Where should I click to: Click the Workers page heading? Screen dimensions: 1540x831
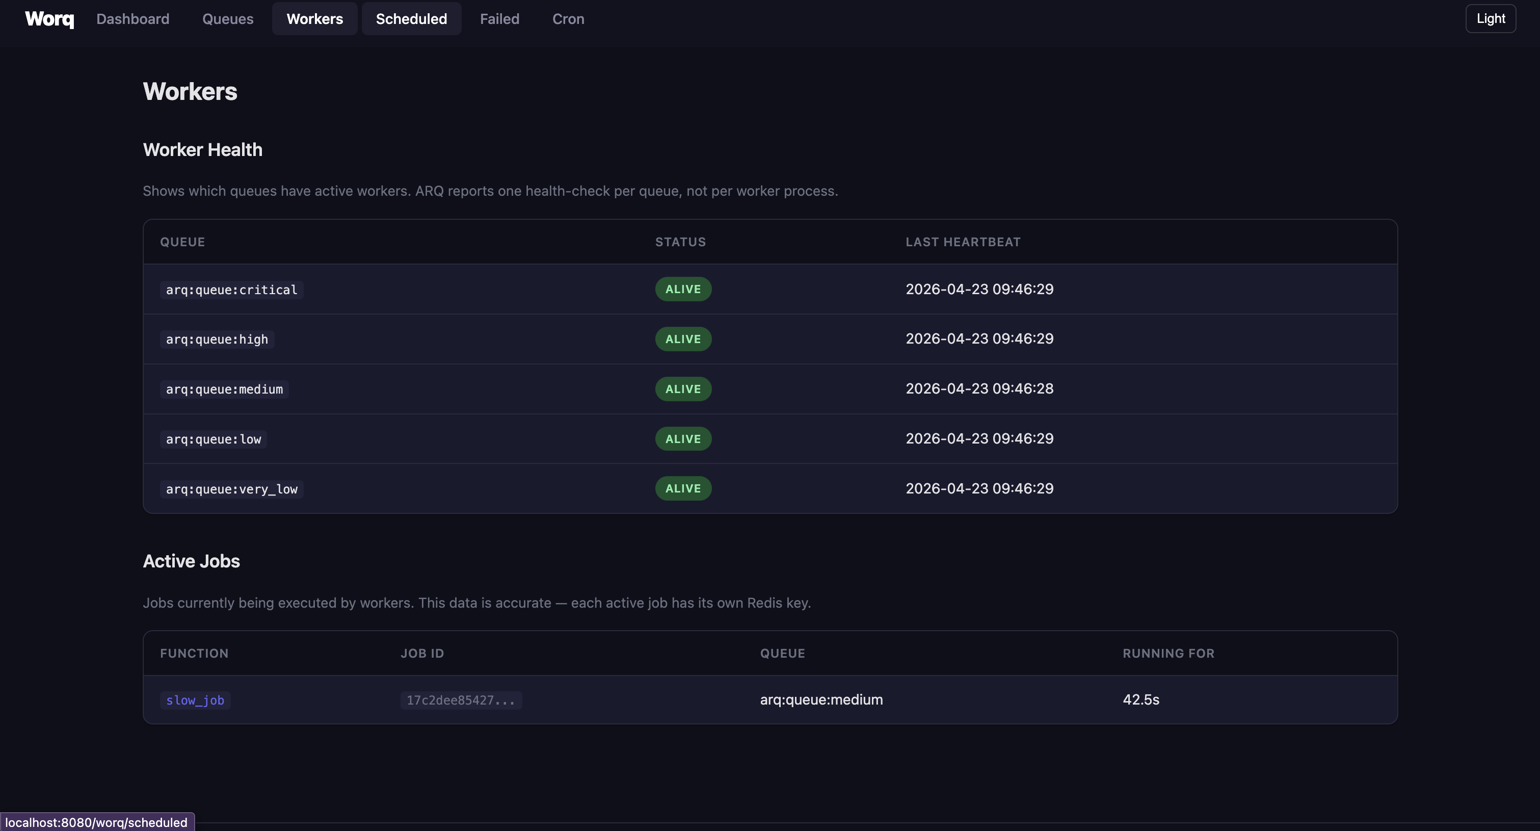(190, 92)
